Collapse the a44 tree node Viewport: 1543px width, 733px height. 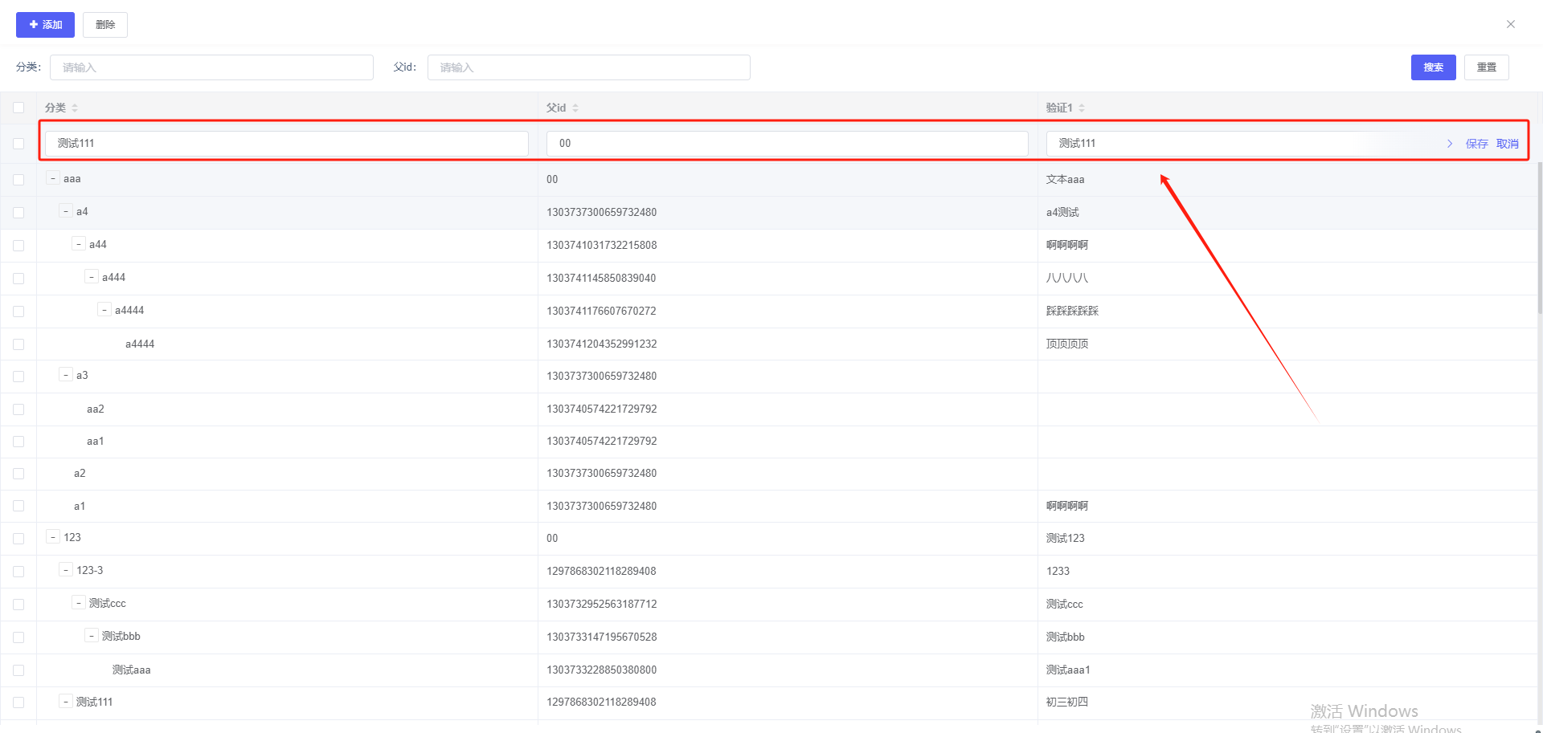79,244
